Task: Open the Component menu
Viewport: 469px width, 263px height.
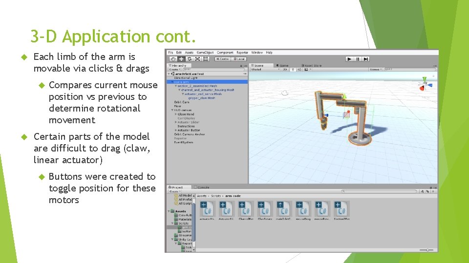Action: click(225, 53)
